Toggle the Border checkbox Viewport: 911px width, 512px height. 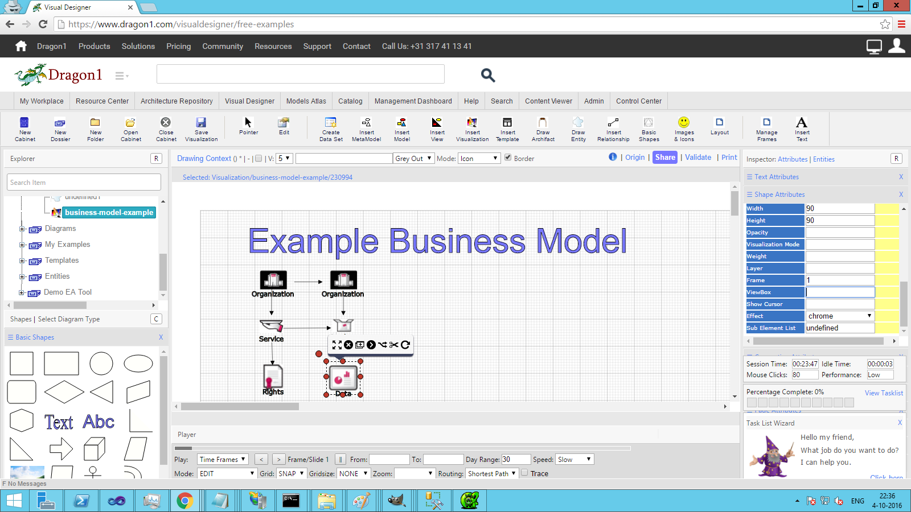(508, 158)
